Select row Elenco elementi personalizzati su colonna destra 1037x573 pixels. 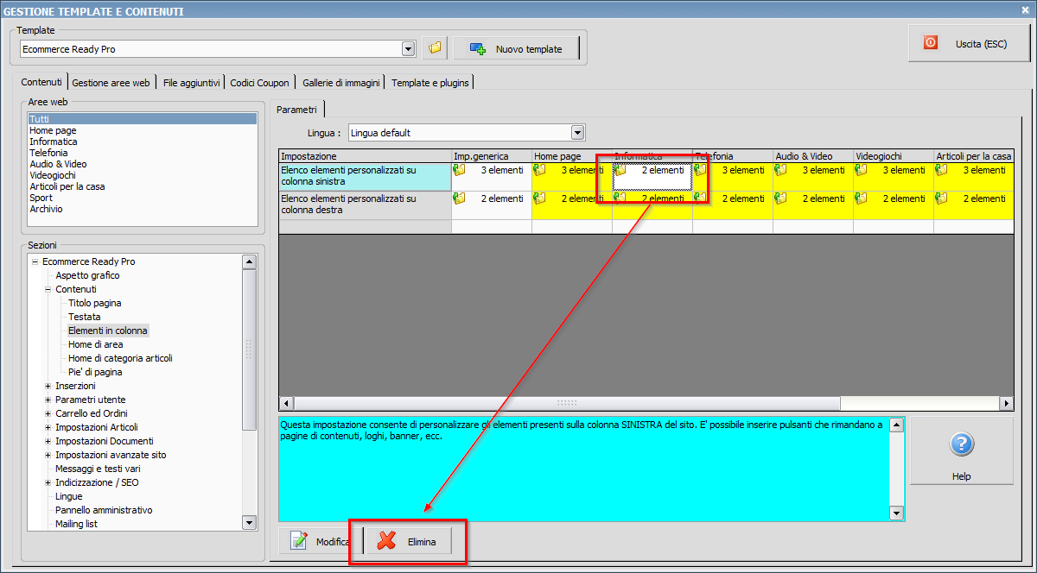366,205
